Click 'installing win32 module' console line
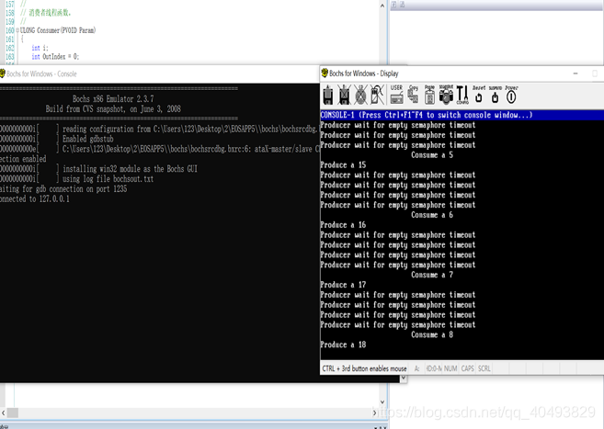Screen dimensions: 604x429 (130, 168)
